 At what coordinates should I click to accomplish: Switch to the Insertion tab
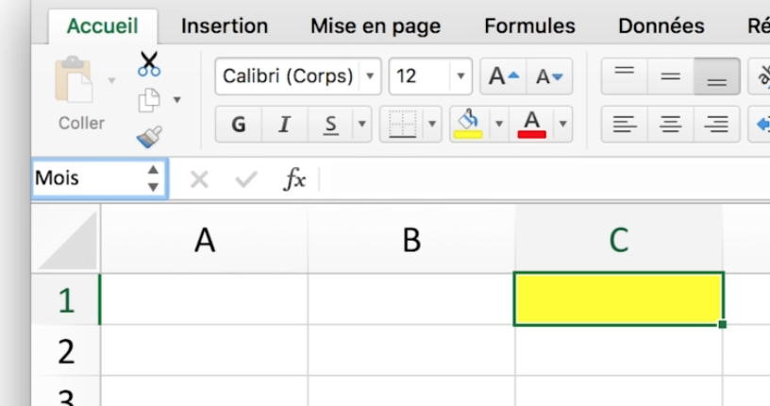tap(225, 25)
